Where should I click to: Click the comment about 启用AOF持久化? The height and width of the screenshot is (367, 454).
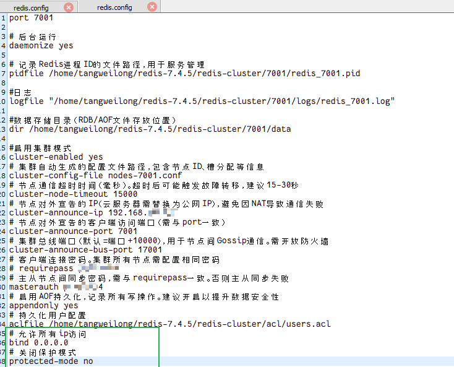(x=144, y=296)
